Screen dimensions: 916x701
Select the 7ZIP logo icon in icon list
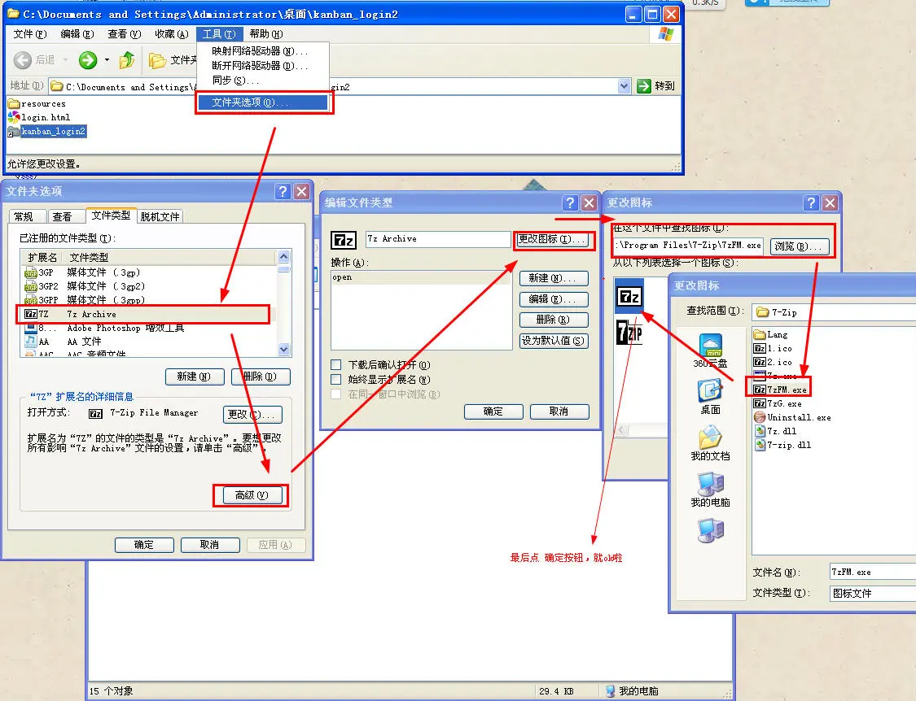point(629,333)
